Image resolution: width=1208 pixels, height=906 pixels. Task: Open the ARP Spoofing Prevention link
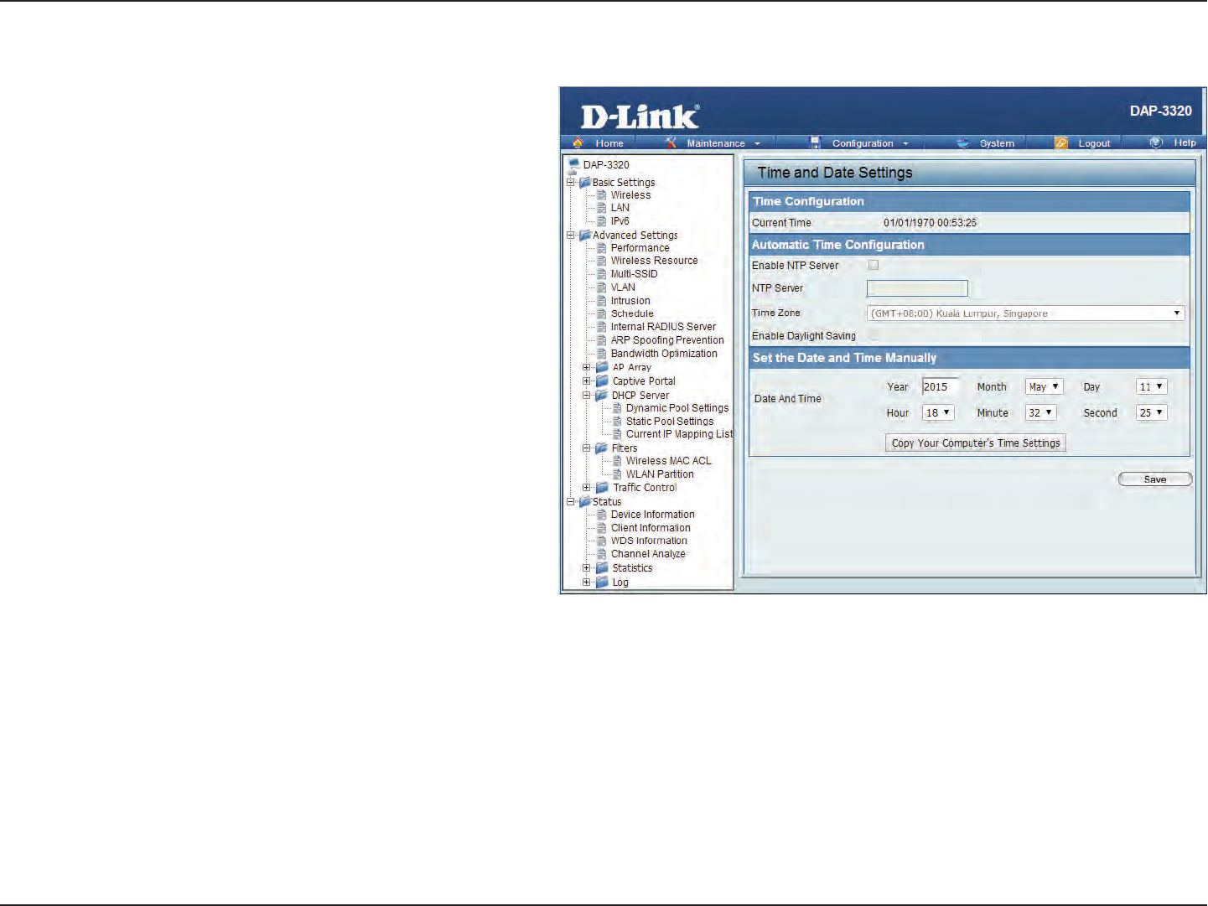click(667, 340)
